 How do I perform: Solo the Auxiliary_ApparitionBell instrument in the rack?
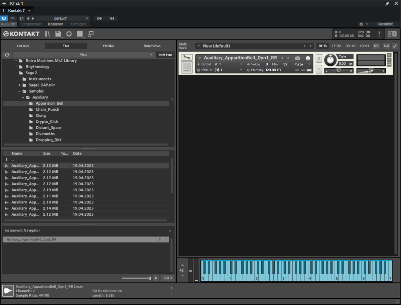click(319, 59)
